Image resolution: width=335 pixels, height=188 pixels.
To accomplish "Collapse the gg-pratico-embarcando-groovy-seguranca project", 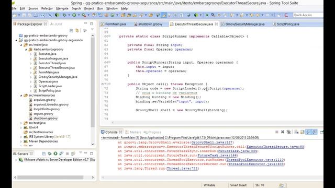I will coord(16,40).
